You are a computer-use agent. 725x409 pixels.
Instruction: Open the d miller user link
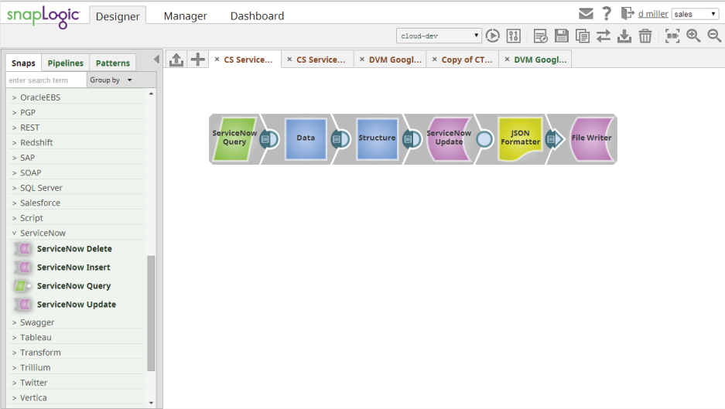pos(653,14)
